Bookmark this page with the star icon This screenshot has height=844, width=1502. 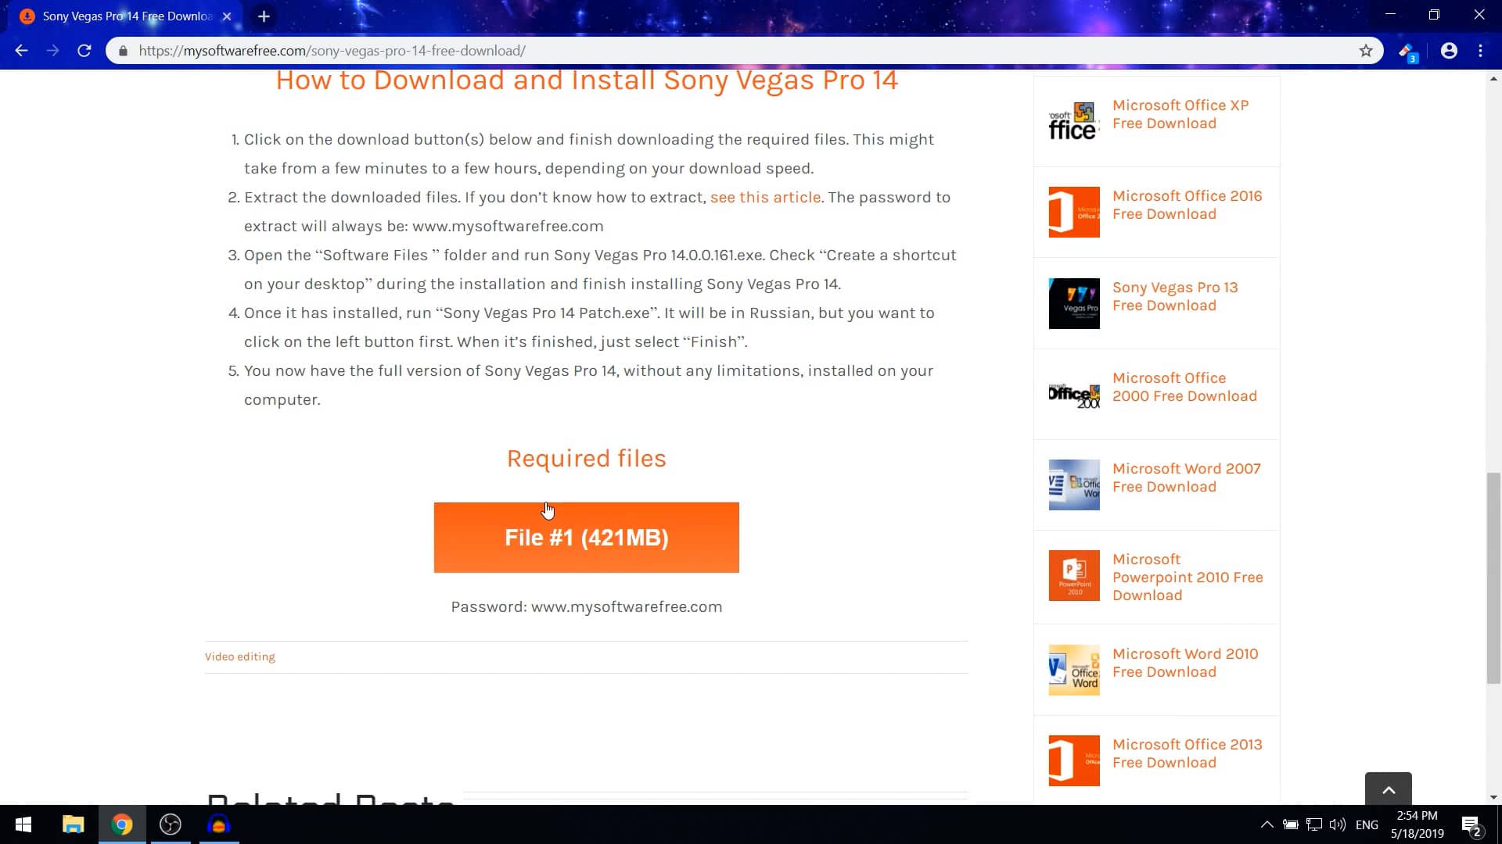point(1366,50)
